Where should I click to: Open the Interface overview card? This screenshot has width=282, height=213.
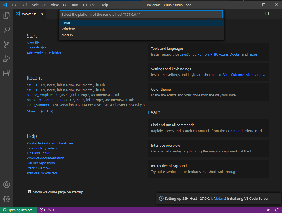click(x=209, y=149)
